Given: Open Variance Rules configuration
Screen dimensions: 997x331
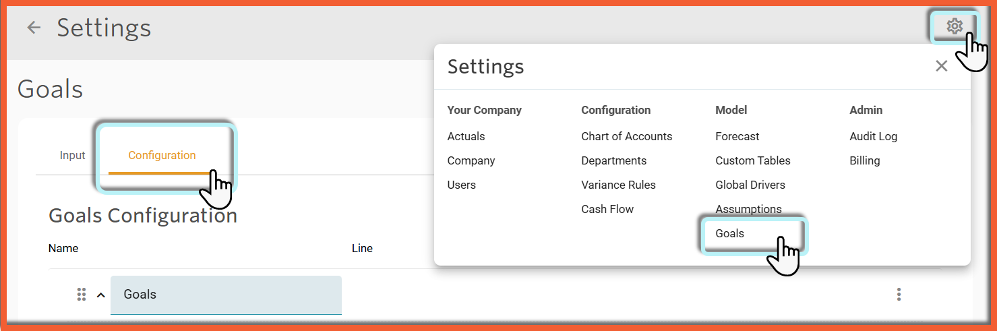Looking at the screenshot, I should coord(618,185).
